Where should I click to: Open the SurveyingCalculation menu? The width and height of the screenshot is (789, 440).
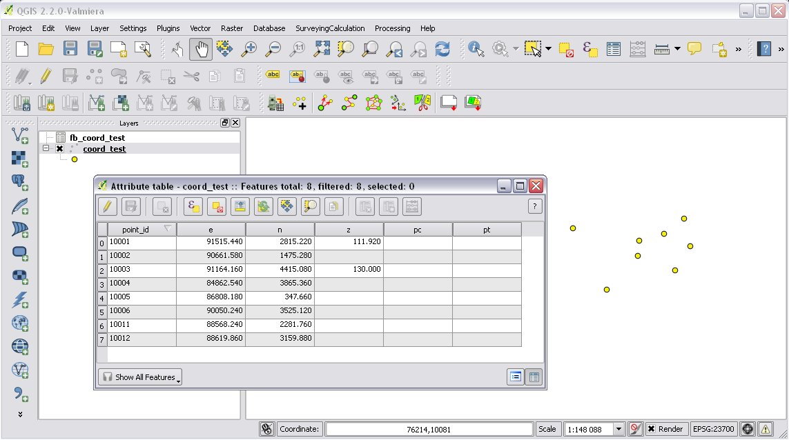330,28
